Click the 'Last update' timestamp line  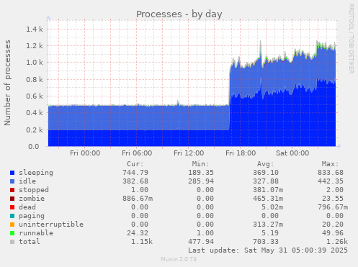click(x=268, y=250)
